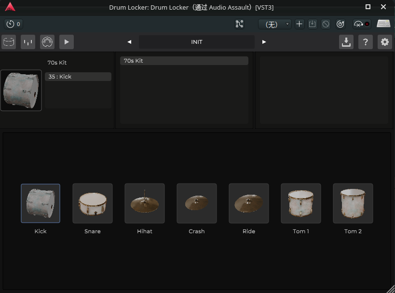This screenshot has height=293, width=395.
Task: Open the settings gear icon
Action: pyautogui.click(x=385, y=42)
